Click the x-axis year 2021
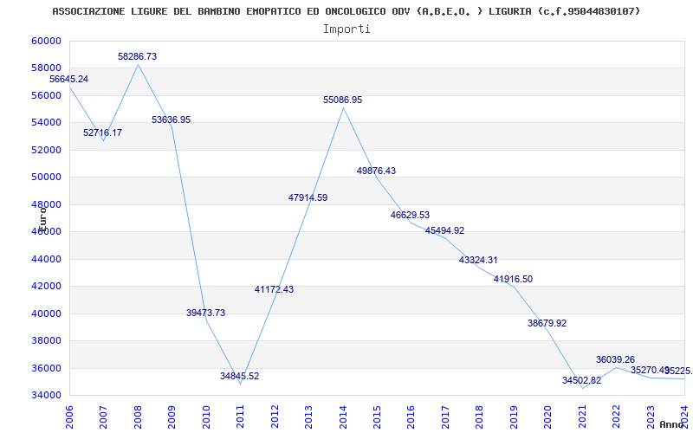The height and width of the screenshot is (433, 693). click(582, 417)
